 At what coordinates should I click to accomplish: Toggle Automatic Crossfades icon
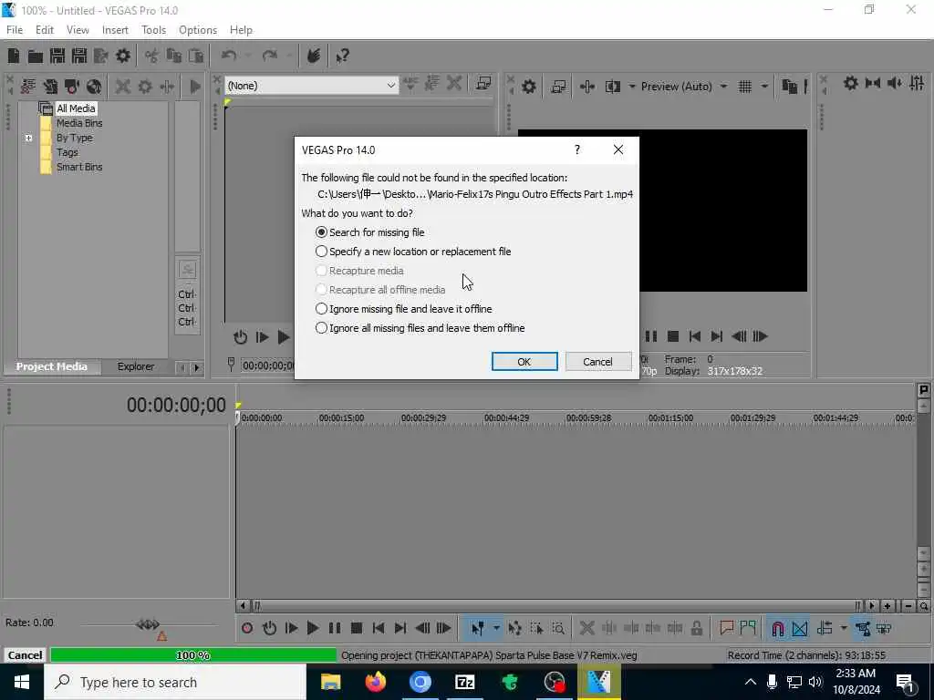[x=799, y=628]
